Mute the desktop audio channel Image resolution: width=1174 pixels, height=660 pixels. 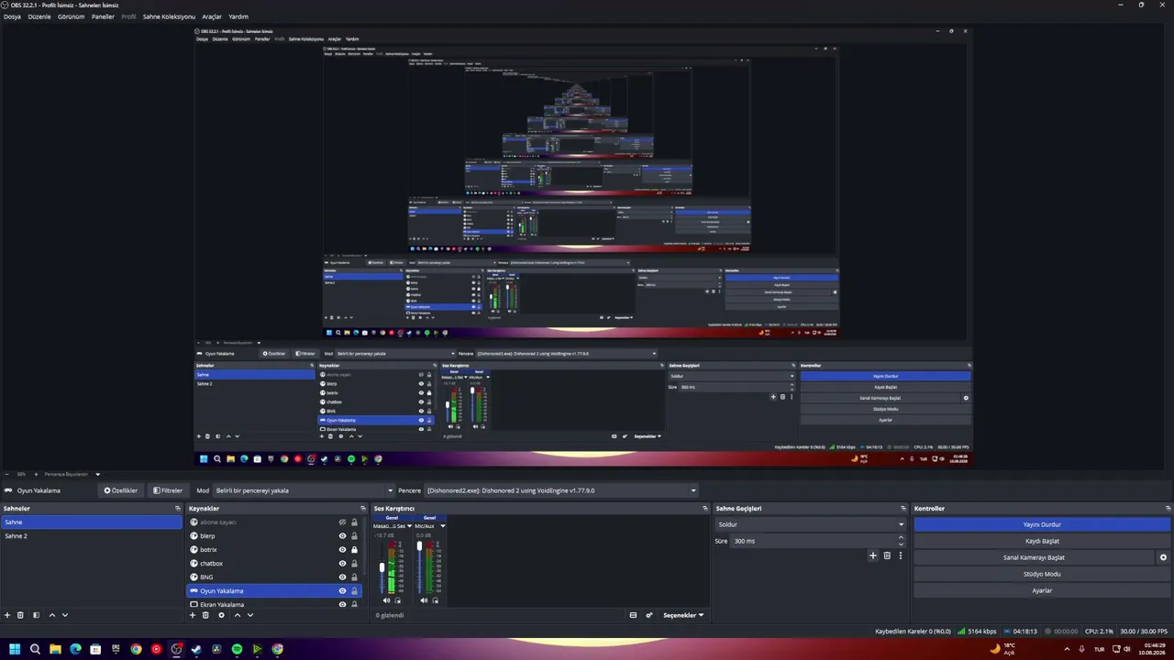pyautogui.click(x=386, y=600)
